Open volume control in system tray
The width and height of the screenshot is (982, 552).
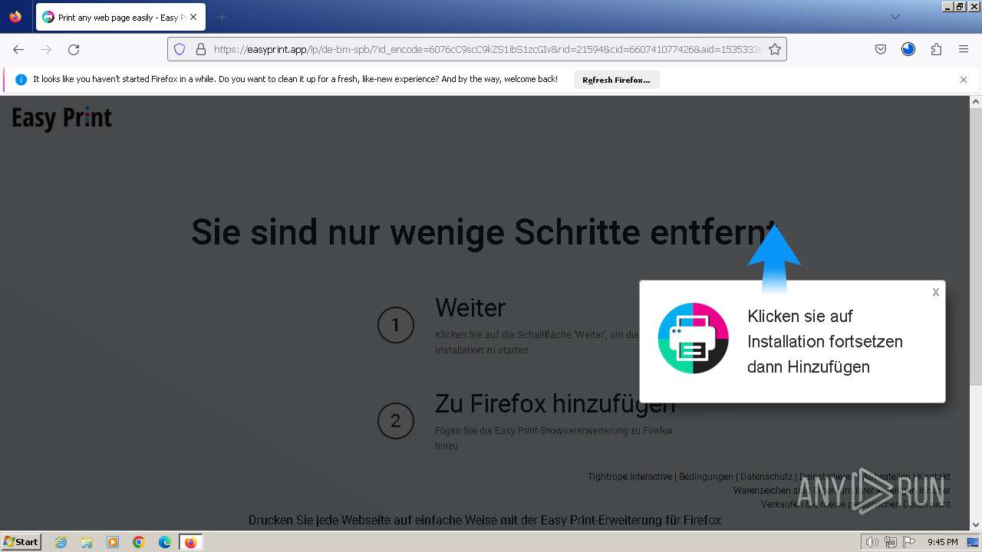tap(872, 542)
